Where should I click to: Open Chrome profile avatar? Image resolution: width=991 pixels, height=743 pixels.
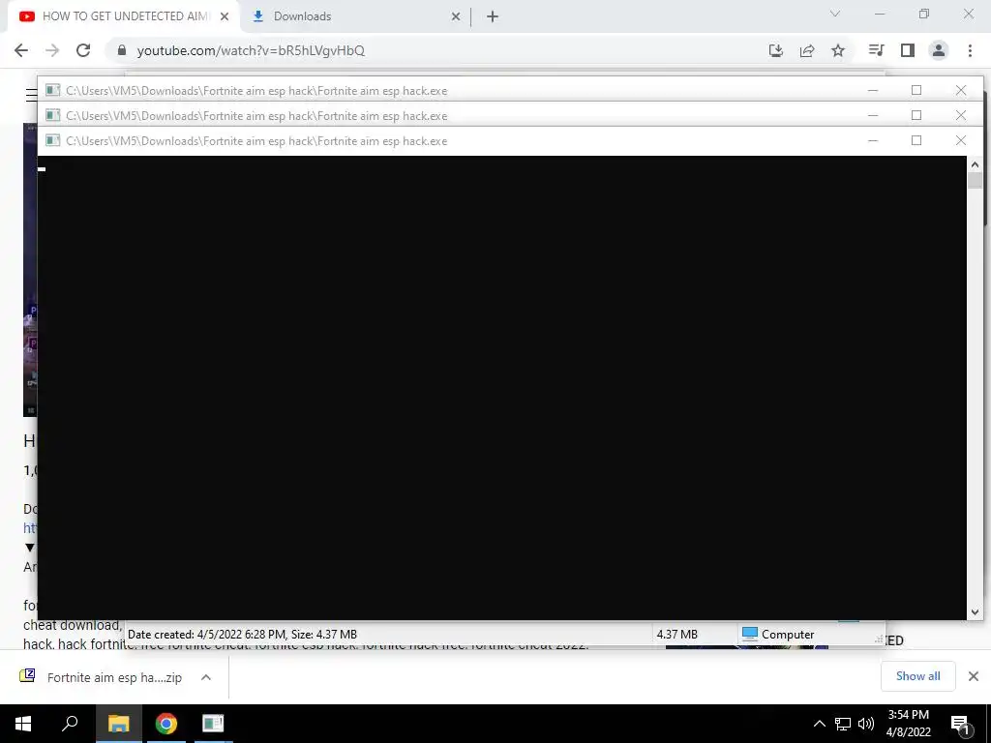939,50
